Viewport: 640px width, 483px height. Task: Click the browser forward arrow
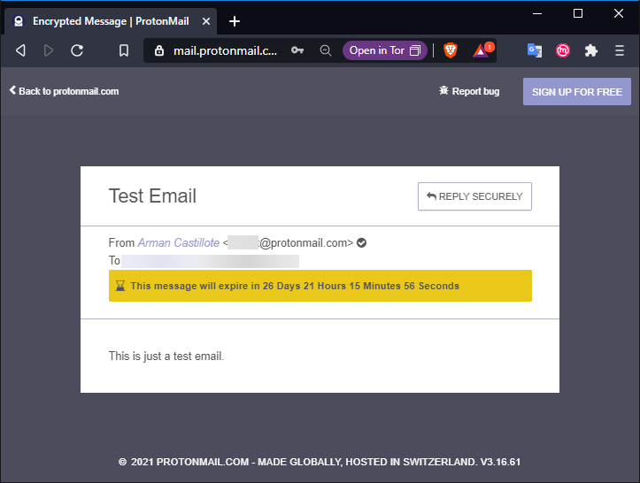[49, 50]
